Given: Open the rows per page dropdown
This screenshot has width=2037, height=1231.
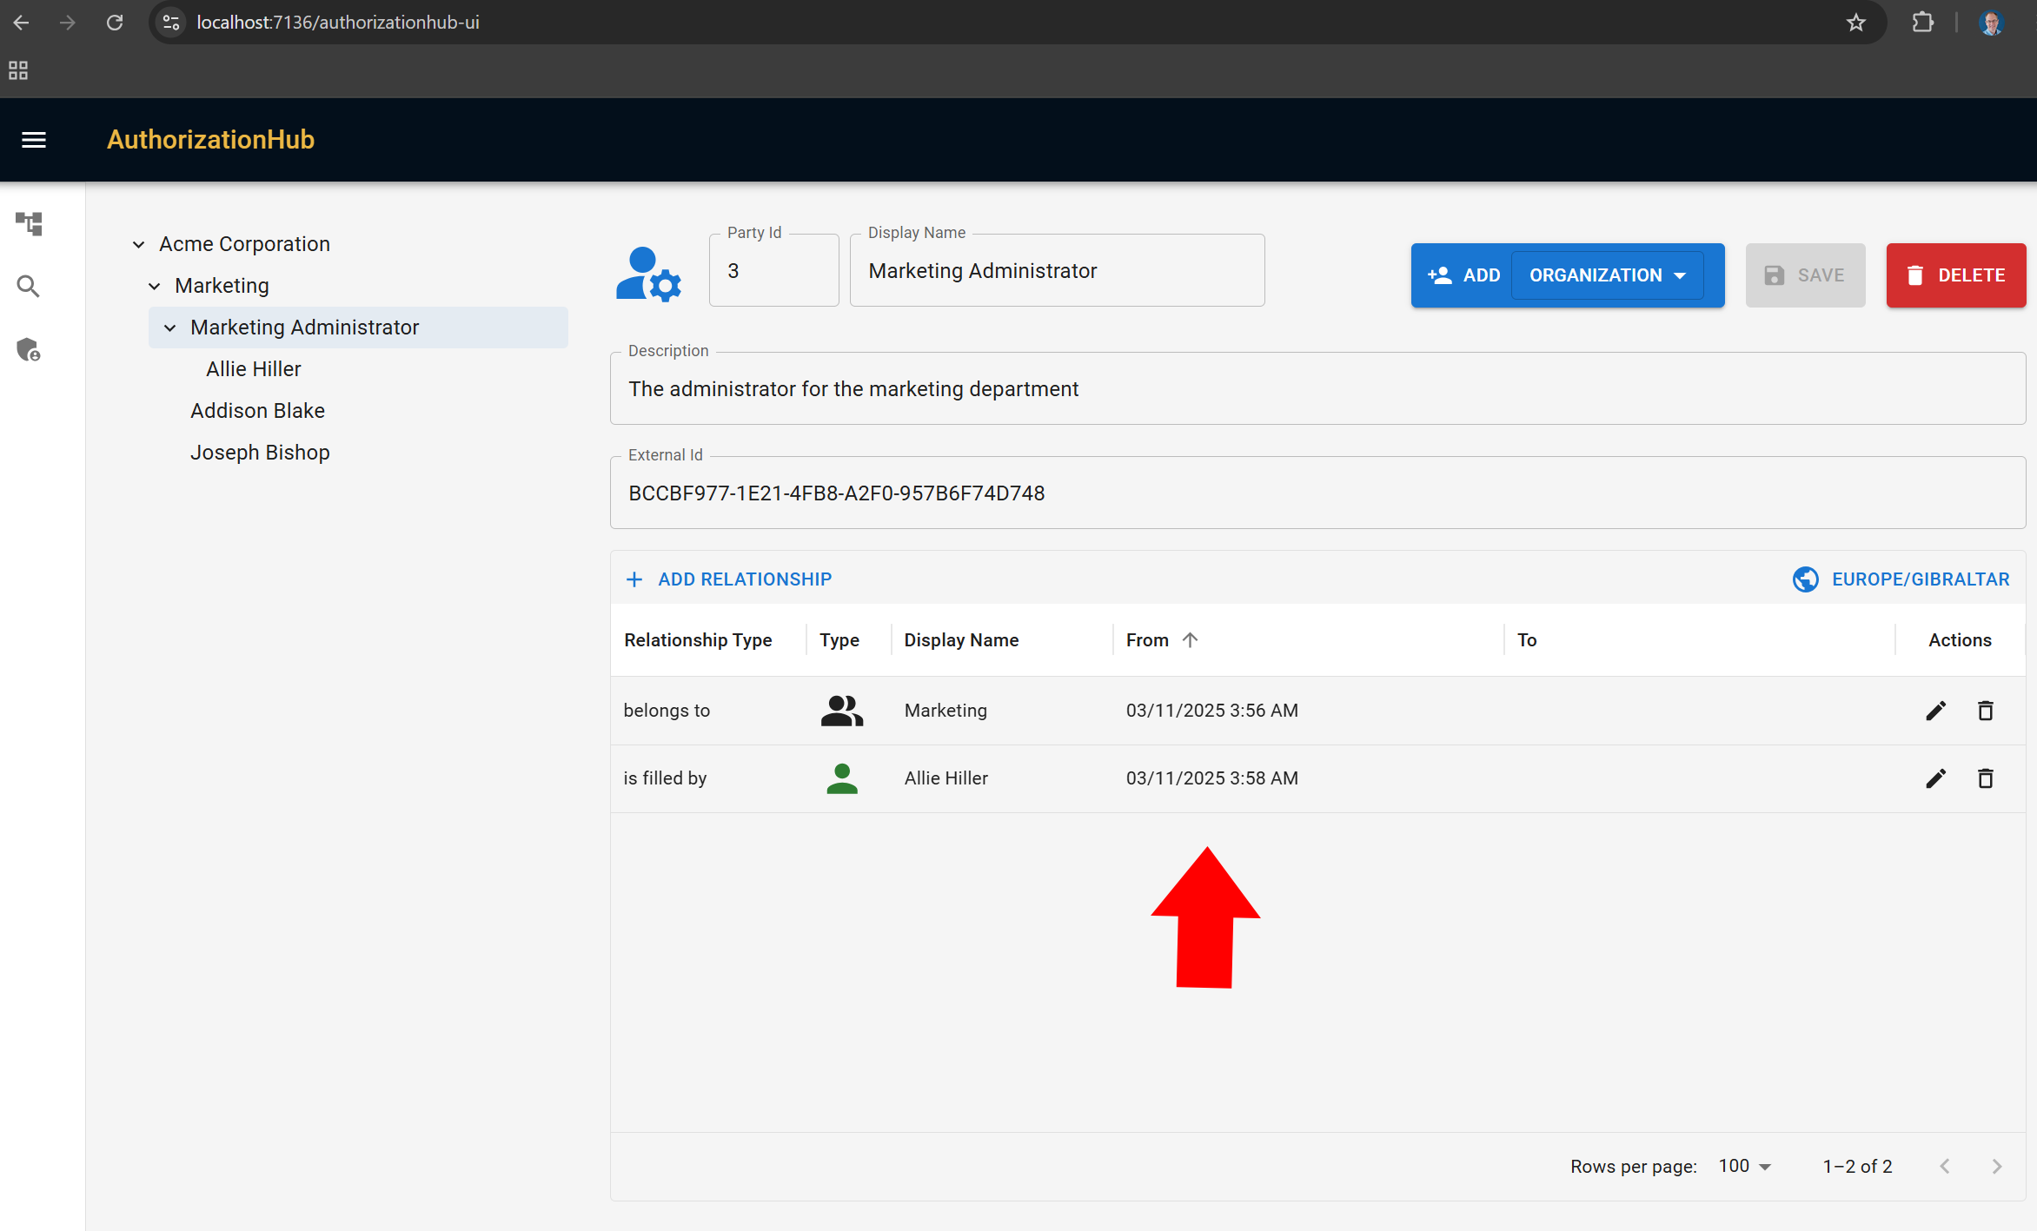Looking at the screenshot, I should pyautogui.click(x=1745, y=1167).
